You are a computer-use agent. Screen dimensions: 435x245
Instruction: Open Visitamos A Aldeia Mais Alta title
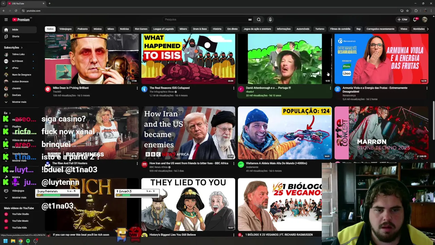pos(276,163)
